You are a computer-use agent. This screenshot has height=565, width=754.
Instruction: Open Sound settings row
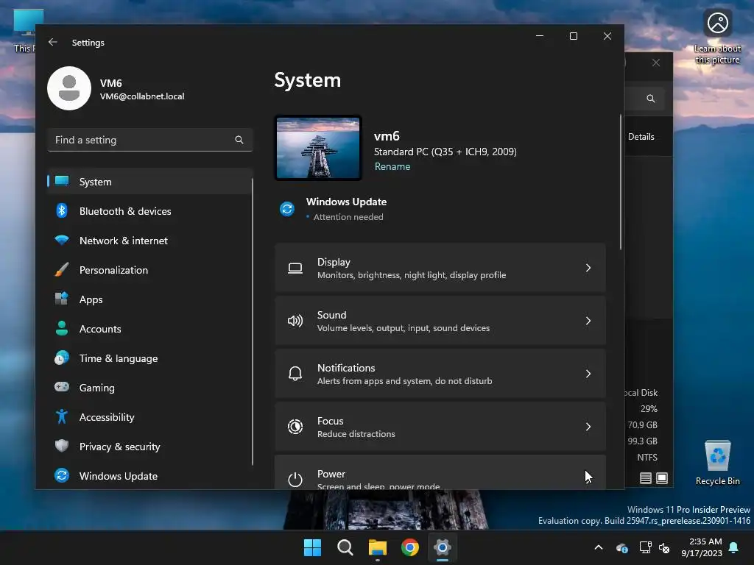(440, 321)
